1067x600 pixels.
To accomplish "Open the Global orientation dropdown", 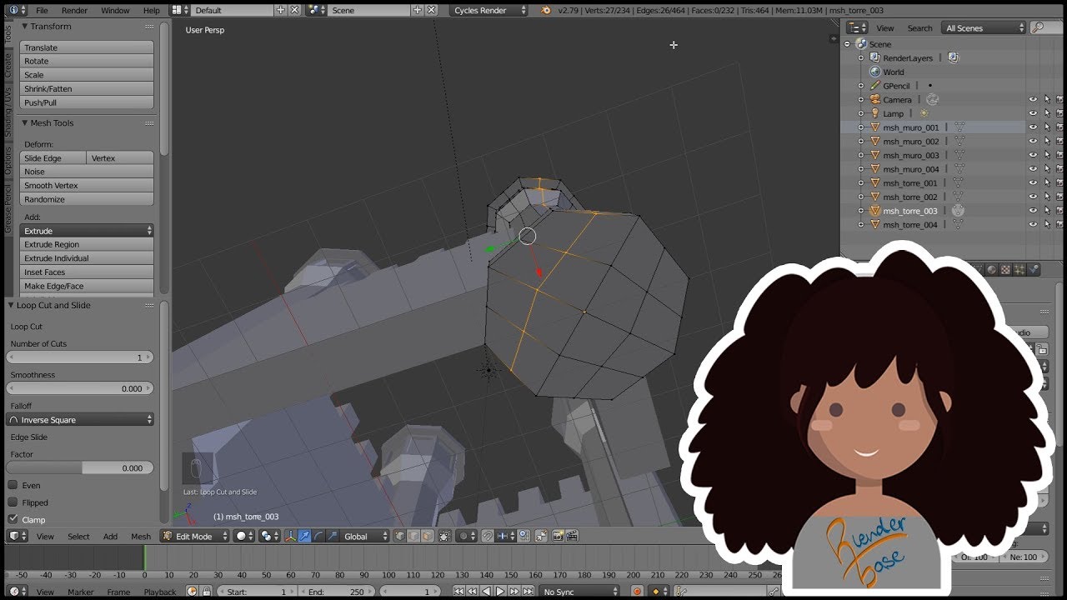I will click(366, 536).
